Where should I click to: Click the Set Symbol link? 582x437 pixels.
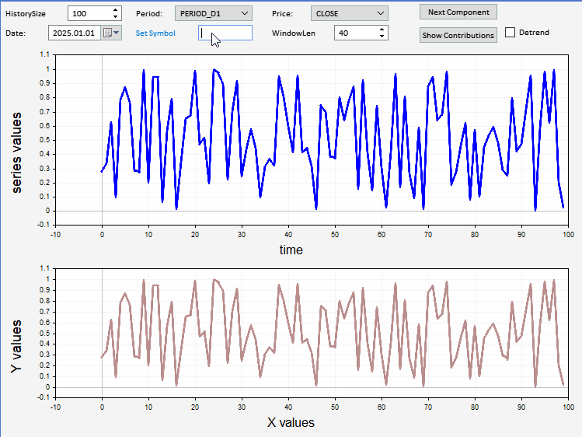(155, 33)
